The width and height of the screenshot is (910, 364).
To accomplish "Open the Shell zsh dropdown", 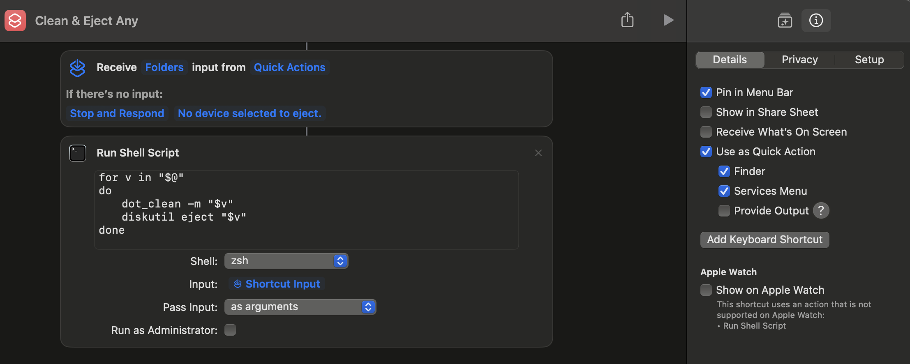I will 286,261.
